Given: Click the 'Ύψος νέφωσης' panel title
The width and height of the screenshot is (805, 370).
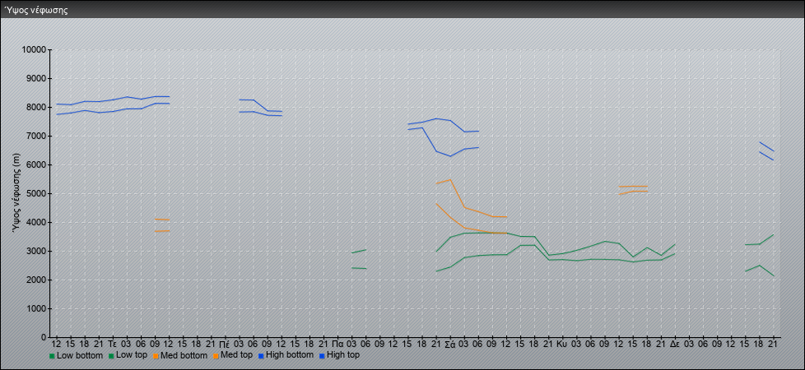Looking at the screenshot, I should click(x=36, y=10).
